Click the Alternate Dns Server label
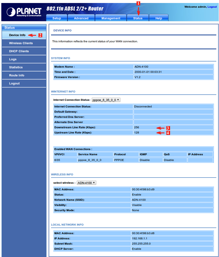 click(x=69, y=122)
